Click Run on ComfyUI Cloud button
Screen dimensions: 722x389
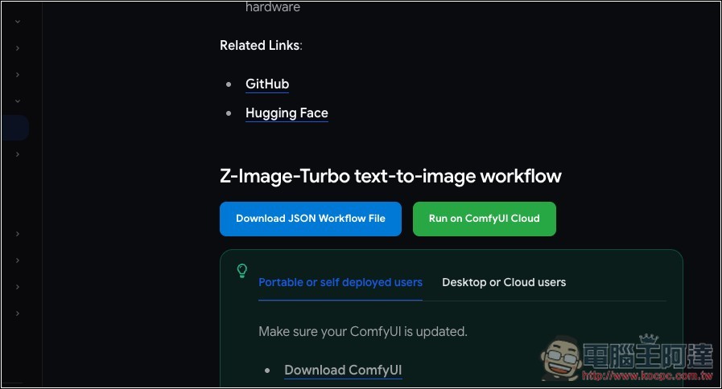484,219
